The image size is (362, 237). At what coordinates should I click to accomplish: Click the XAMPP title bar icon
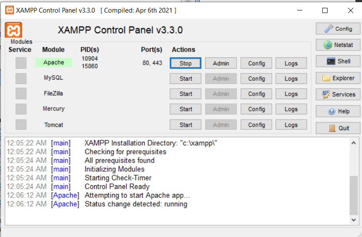pyautogui.click(x=9, y=10)
